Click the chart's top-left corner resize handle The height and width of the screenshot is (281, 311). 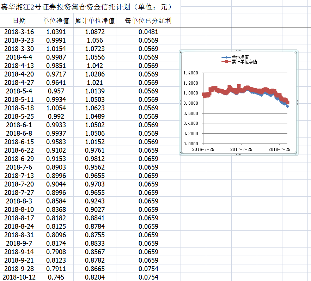click(x=181, y=51)
